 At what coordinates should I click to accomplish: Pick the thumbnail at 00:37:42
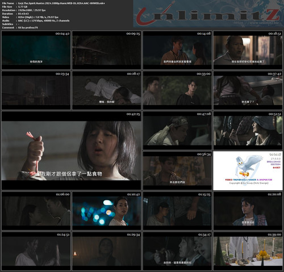pos(248,90)
